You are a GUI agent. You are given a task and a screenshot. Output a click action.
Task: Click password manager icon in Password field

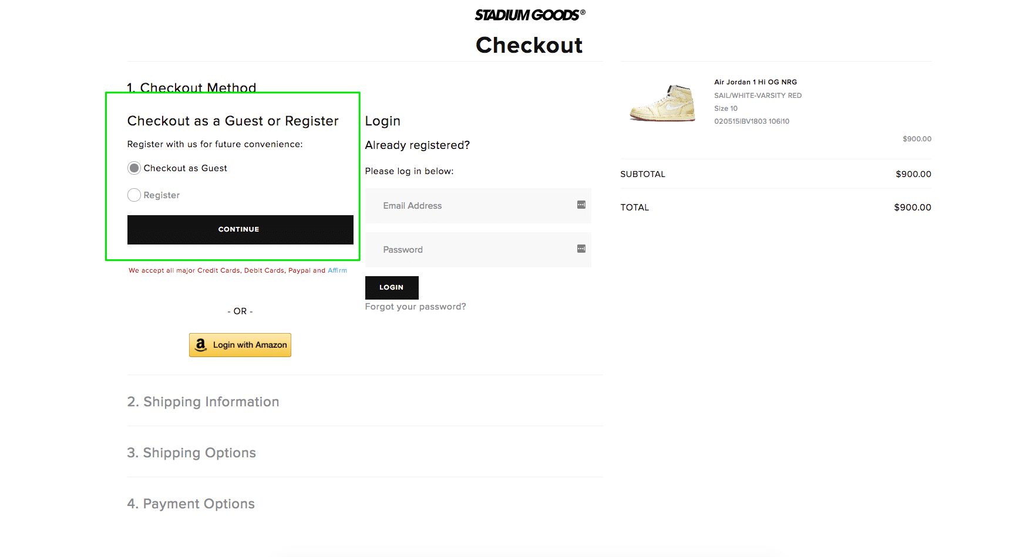tap(581, 249)
